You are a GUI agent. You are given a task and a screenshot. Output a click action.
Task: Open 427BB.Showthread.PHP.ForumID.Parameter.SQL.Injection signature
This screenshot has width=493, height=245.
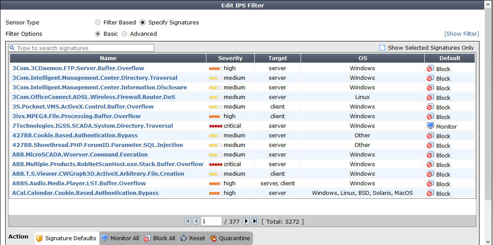(x=98, y=145)
